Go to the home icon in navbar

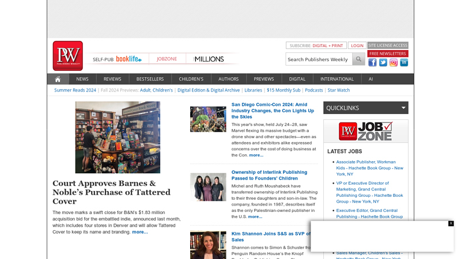tap(58, 79)
